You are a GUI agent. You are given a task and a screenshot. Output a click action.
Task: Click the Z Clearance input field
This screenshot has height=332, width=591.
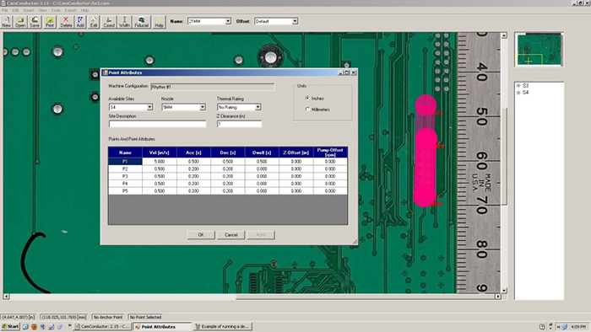tap(239, 124)
